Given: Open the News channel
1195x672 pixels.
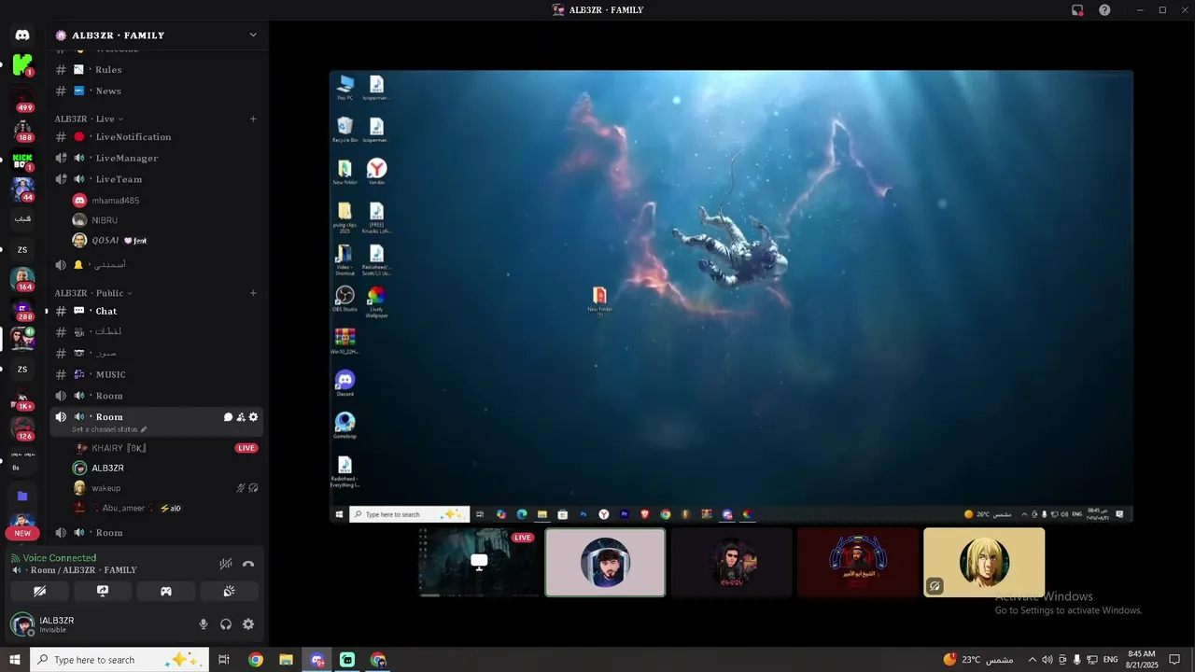Looking at the screenshot, I should [157, 91].
